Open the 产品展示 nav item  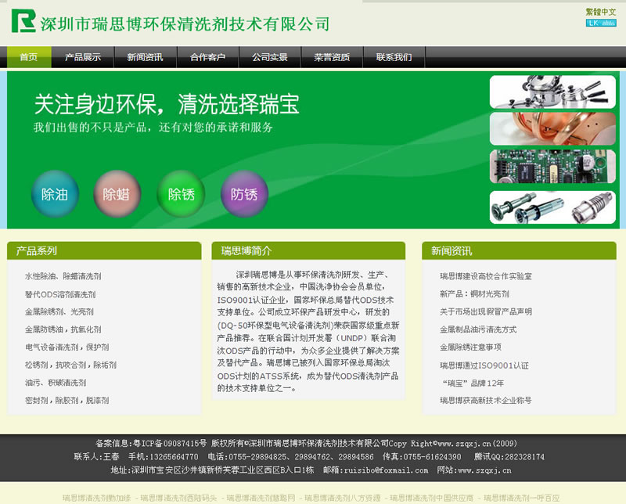83,57
